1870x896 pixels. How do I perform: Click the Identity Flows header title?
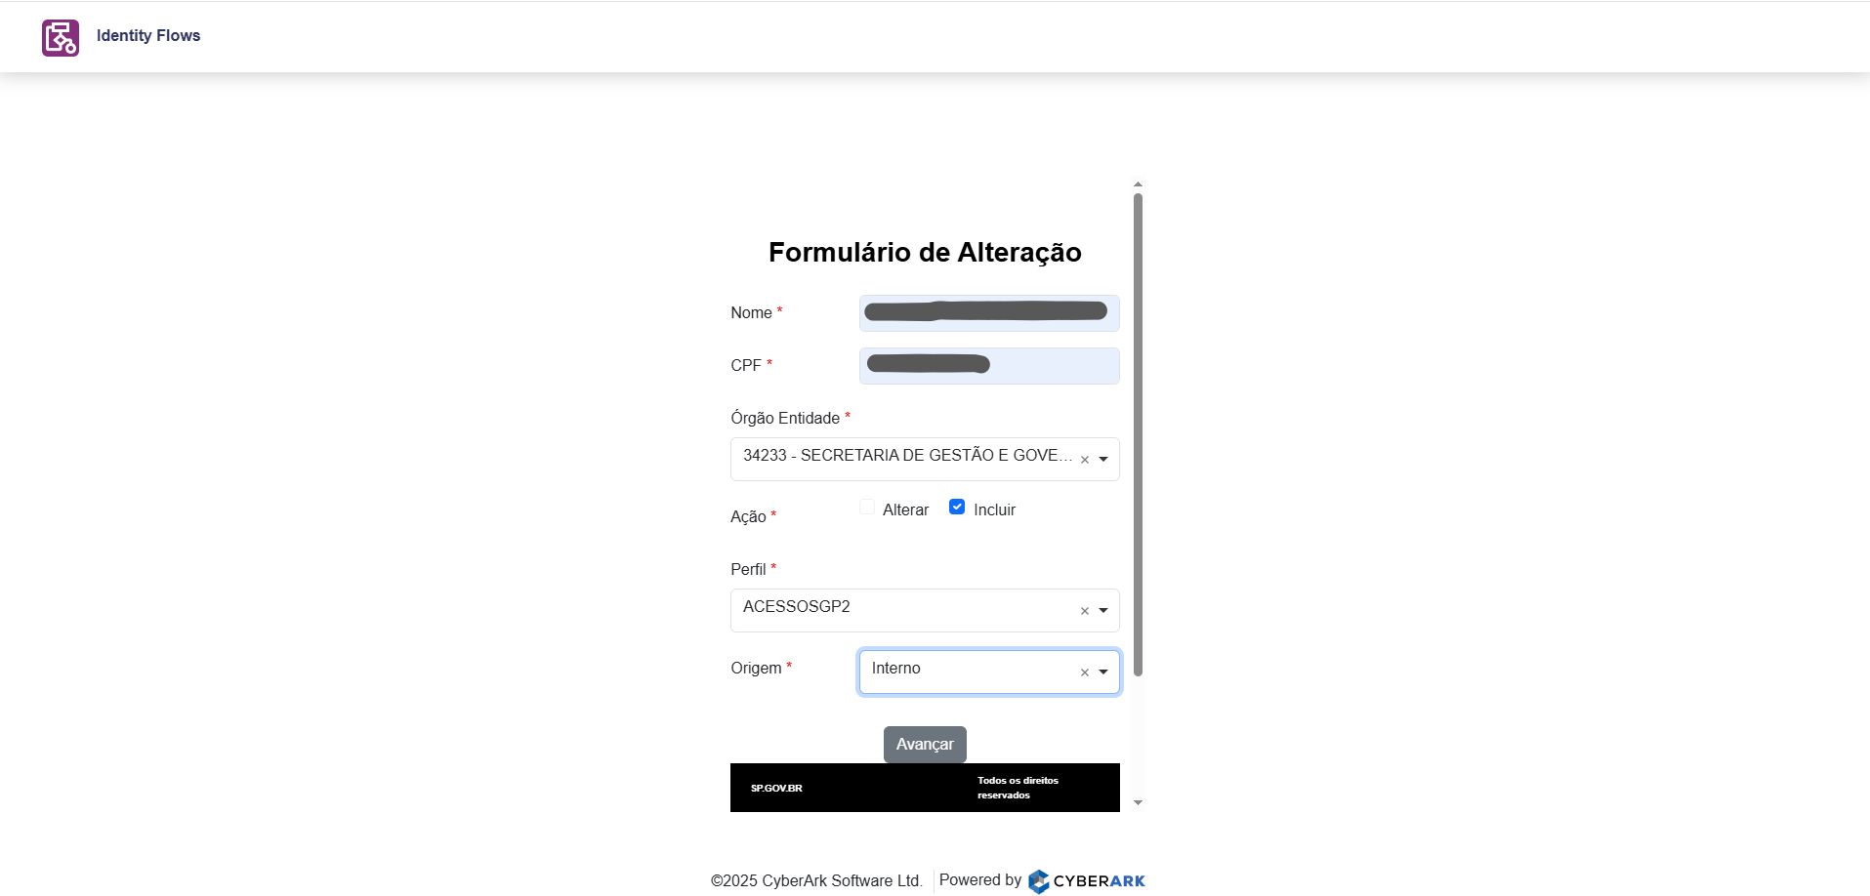(x=148, y=36)
